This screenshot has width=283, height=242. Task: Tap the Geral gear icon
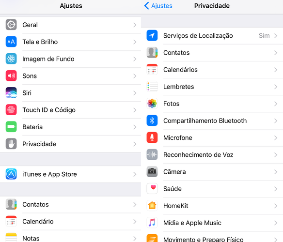11,25
